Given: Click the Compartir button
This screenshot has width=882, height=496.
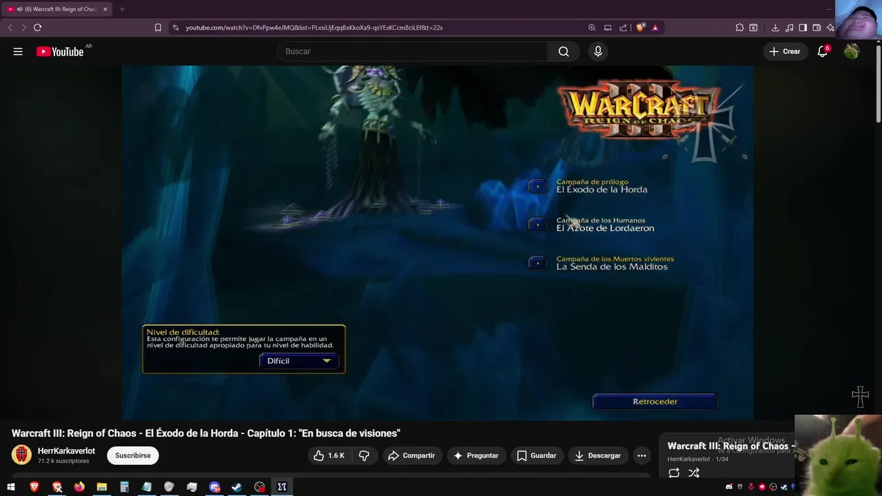Looking at the screenshot, I should tap(411, 455).
